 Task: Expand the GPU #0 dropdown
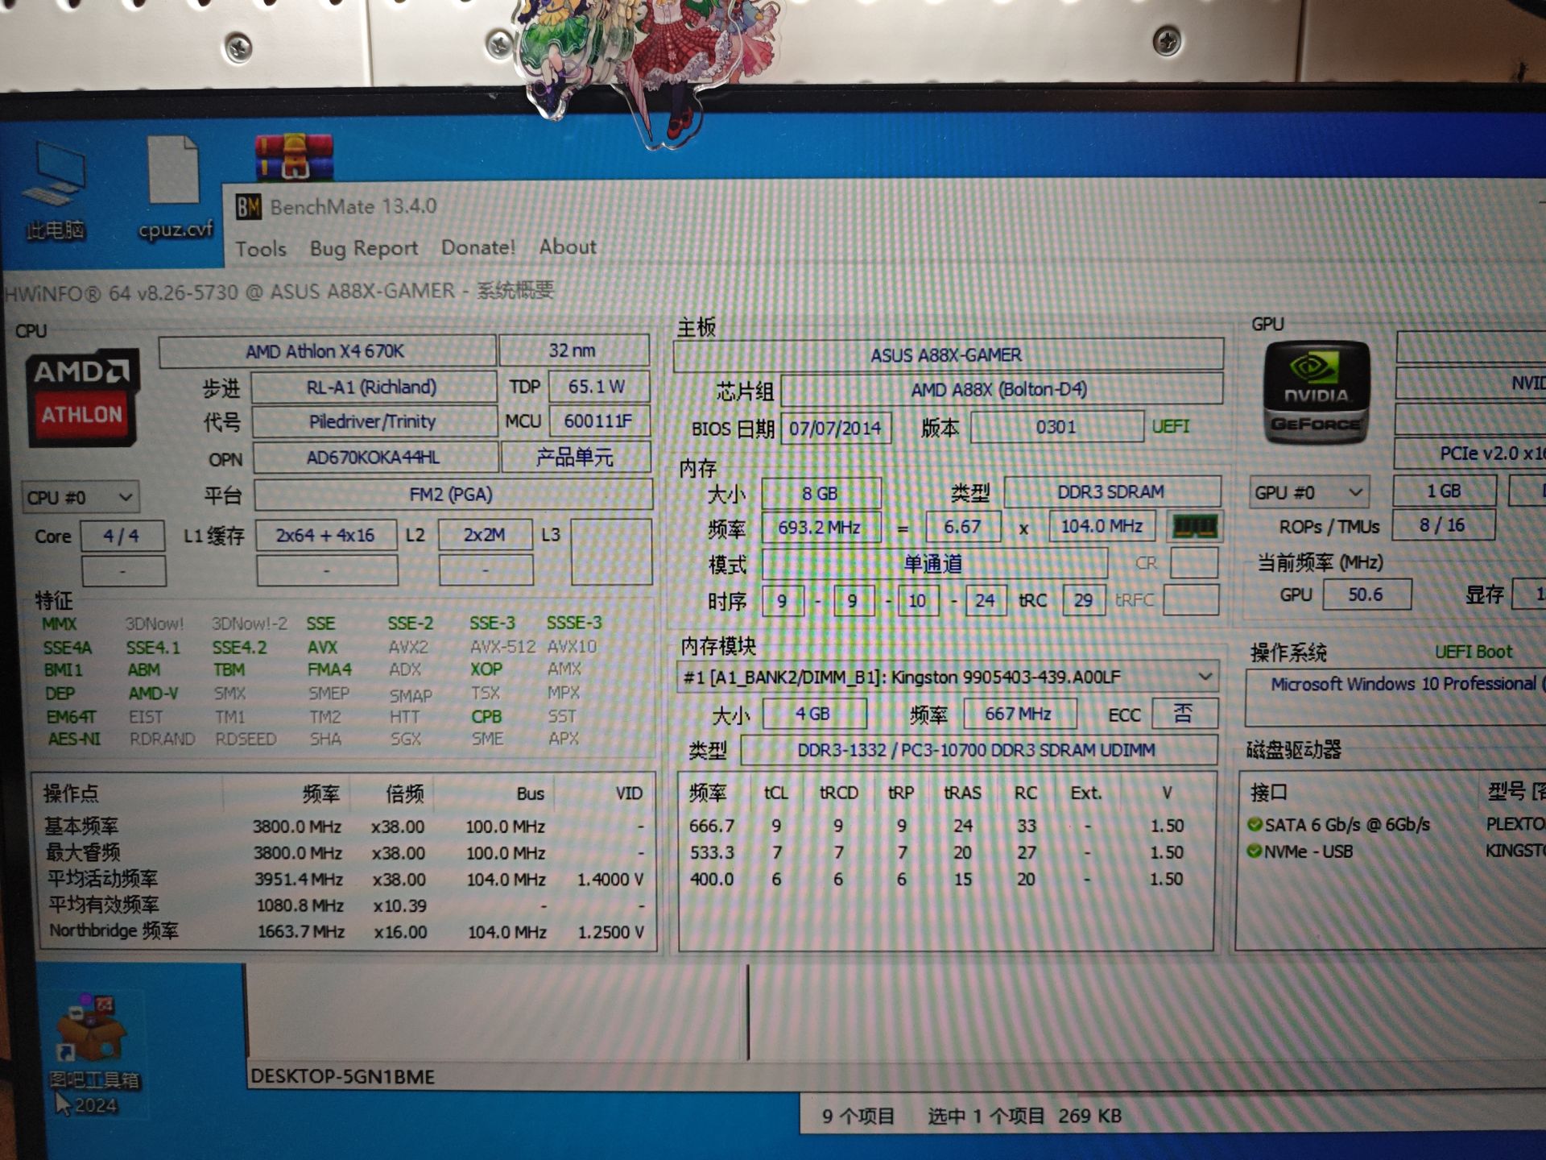tap(1308, 492)
